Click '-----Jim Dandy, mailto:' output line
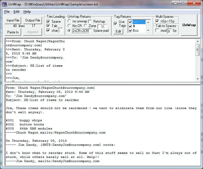Viewport: 203px width, 169px height. tap(52, 161)
